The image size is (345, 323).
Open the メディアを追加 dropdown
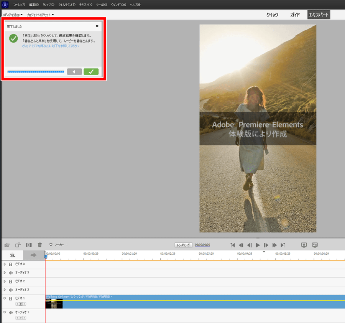click(x=13, y=15)
